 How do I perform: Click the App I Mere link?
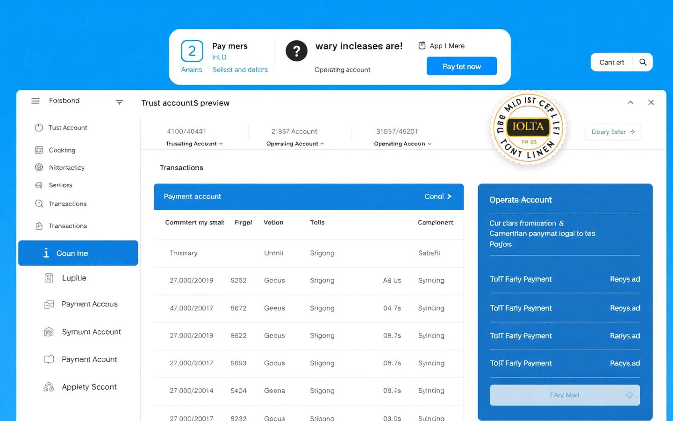pos(447,46)
